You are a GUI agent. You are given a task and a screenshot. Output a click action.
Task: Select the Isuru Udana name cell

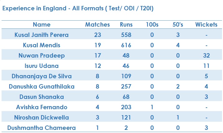coord(41,66)
